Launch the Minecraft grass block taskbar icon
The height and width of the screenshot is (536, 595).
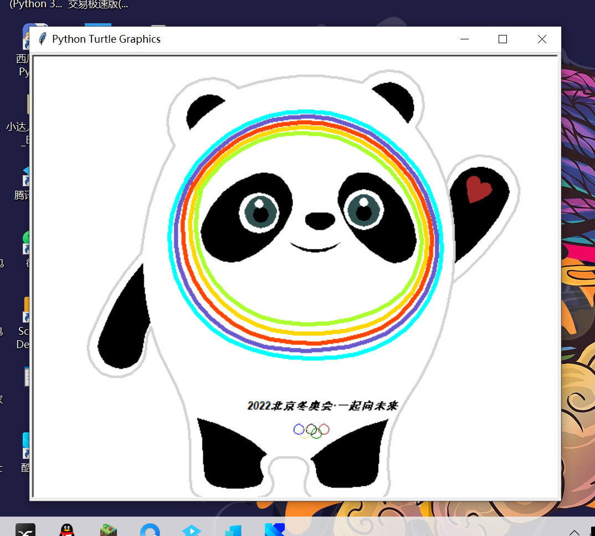[x=109, y=529]
